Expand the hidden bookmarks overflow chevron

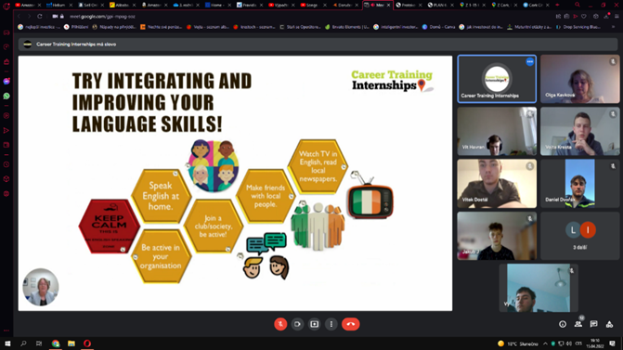point(613,27)
